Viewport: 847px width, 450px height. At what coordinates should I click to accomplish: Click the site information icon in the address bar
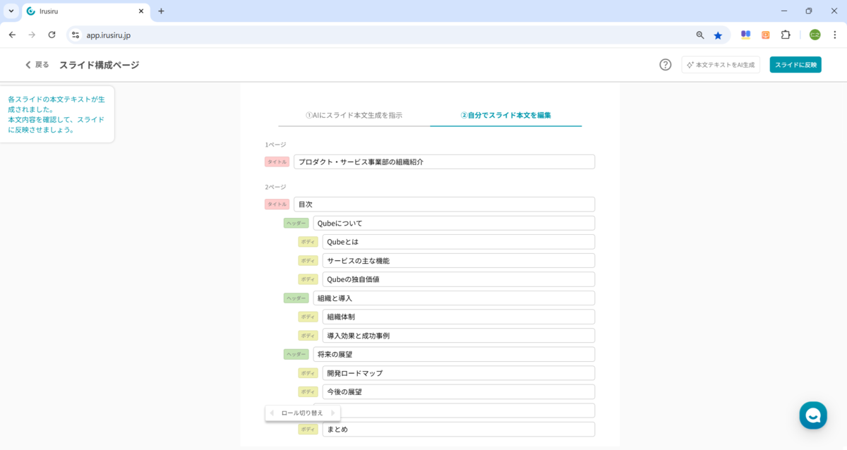coord(76,35)
